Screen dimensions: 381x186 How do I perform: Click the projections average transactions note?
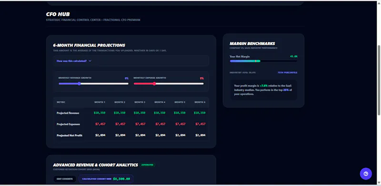coord(110,51)
